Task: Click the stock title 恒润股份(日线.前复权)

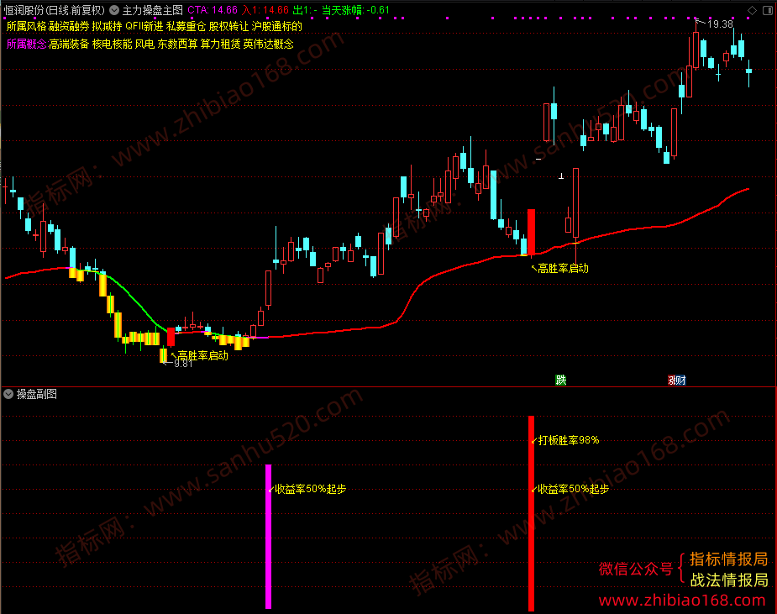Action: tap(55, 10)
